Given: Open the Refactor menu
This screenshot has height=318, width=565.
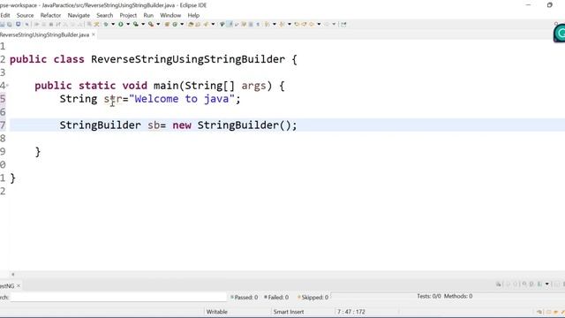Looking at the screenshot, I should 50,15.
